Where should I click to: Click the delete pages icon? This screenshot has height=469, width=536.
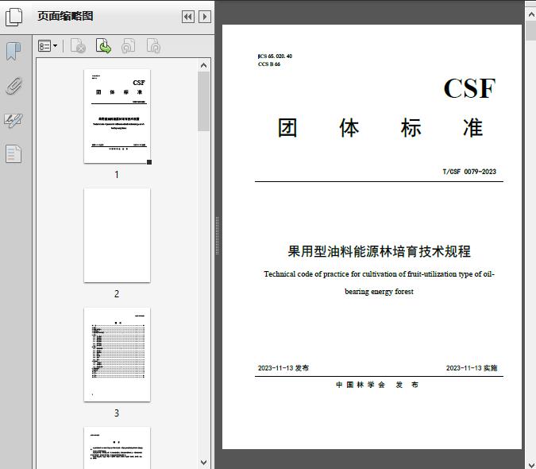click(x=78, y=46)
